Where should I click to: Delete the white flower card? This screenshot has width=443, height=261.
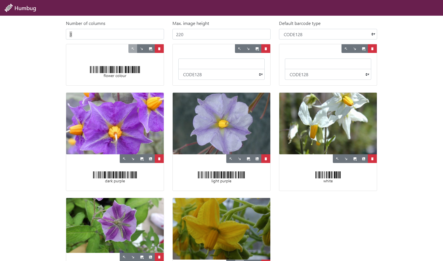(x=372, y=159)
